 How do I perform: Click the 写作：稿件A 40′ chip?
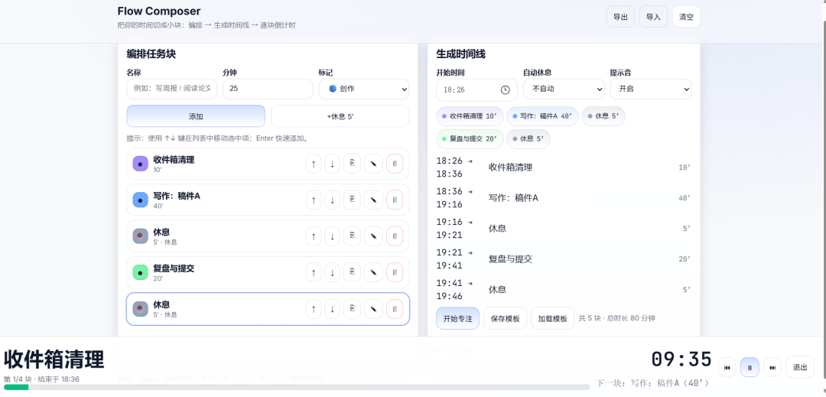click(542, 116)
